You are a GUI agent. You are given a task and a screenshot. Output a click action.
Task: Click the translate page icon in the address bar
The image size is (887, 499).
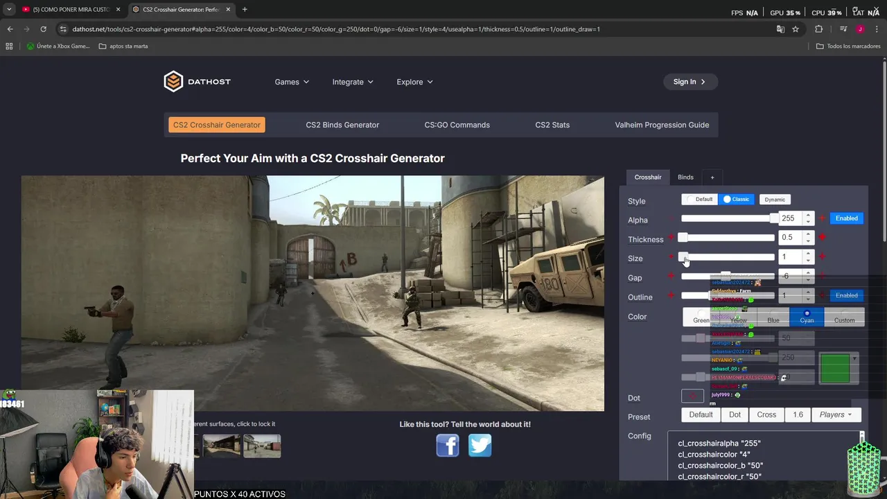pyautogui.click(x=780, y=29)
